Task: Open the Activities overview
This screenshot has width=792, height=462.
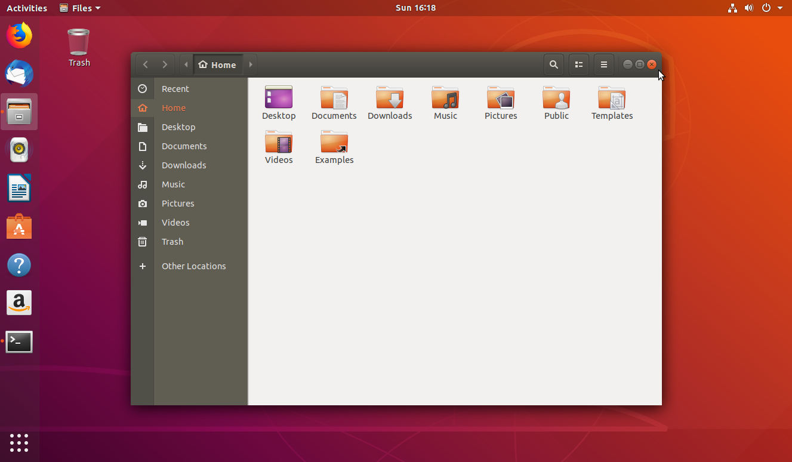Action: tap(26, 8)
